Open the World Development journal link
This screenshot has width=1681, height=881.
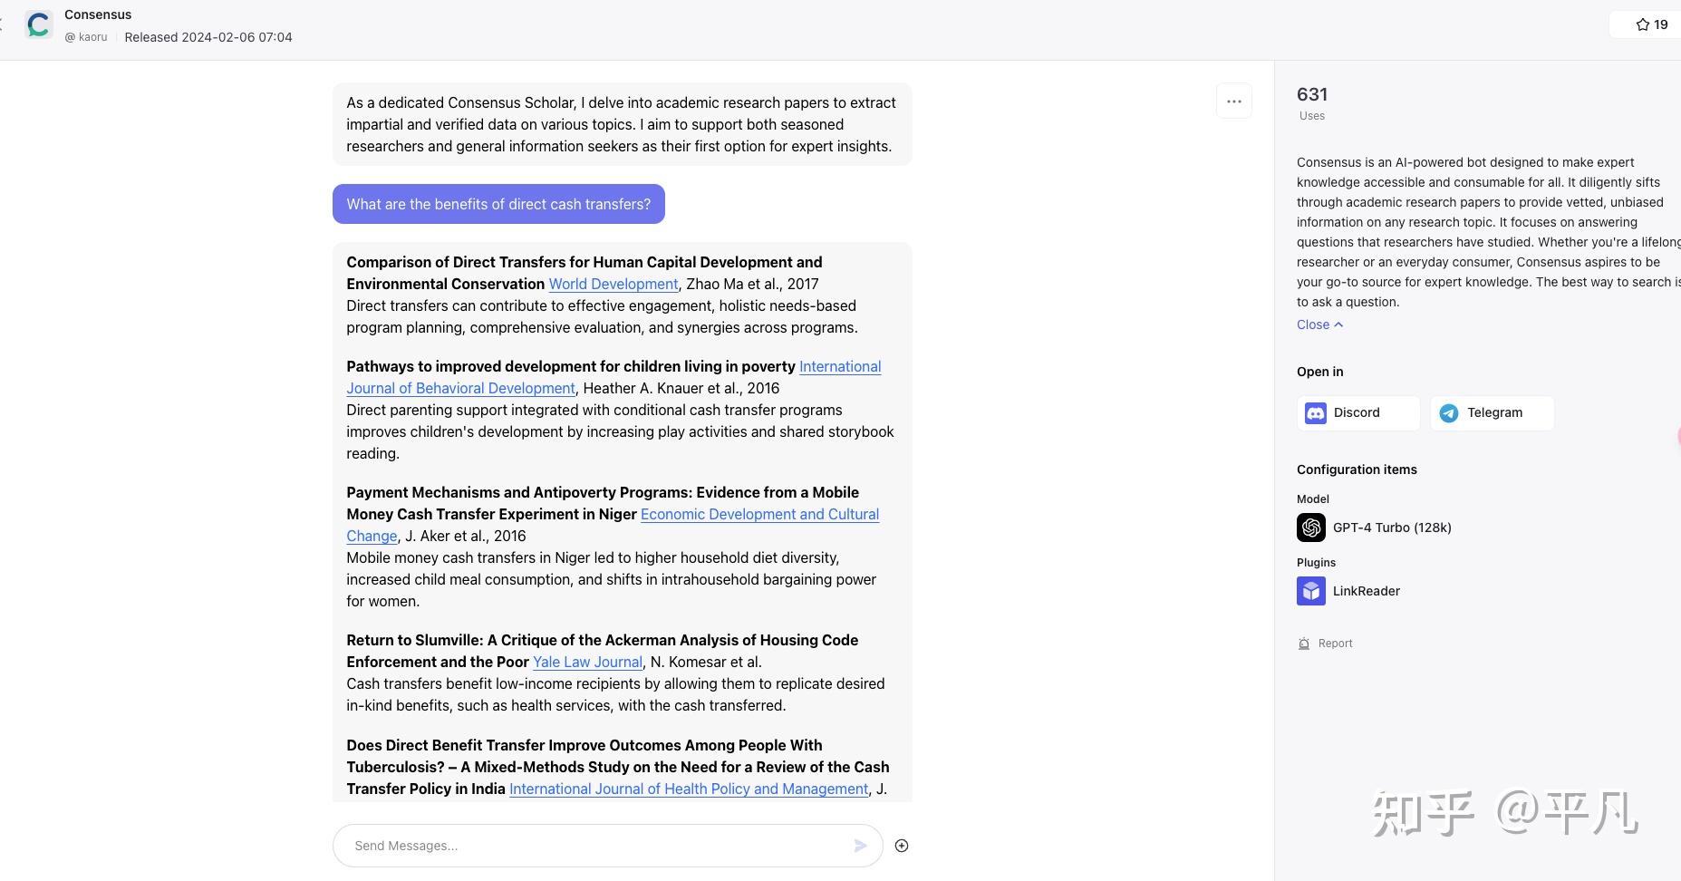click(613, 284)
